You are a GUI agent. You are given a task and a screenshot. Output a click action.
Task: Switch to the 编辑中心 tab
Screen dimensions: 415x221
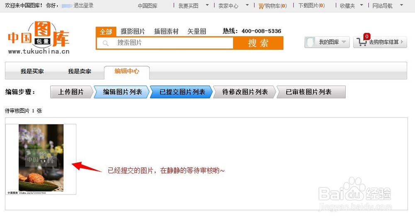pos(127,72)
